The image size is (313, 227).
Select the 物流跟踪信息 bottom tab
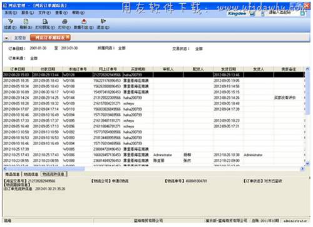point(53,174)
